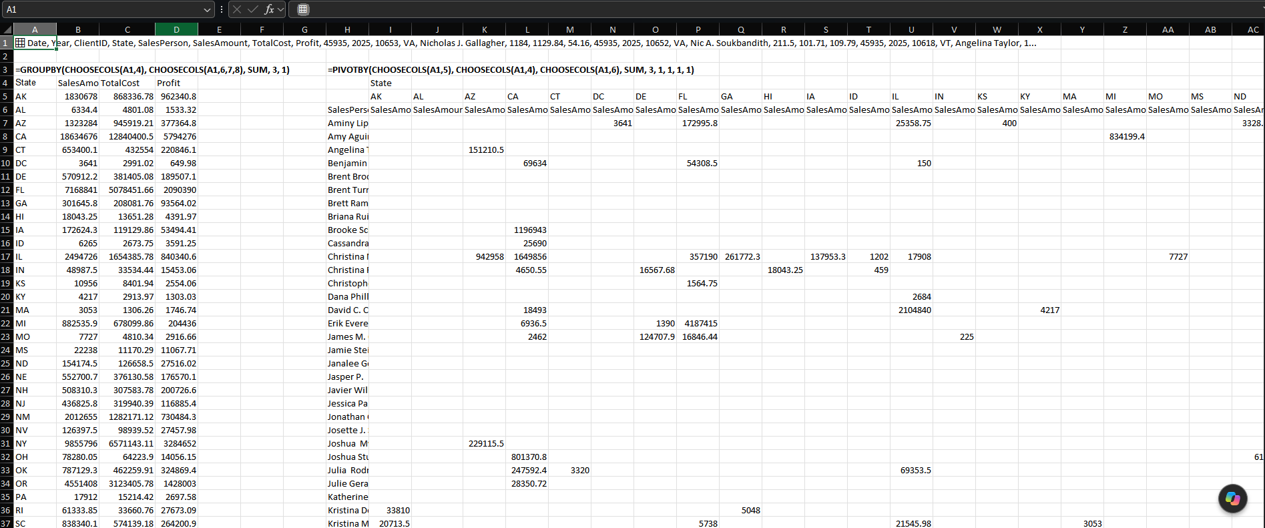Click the Cancel (X) formula button
The width and height of the screenshot is (1265, 528).
coord(237,9)
